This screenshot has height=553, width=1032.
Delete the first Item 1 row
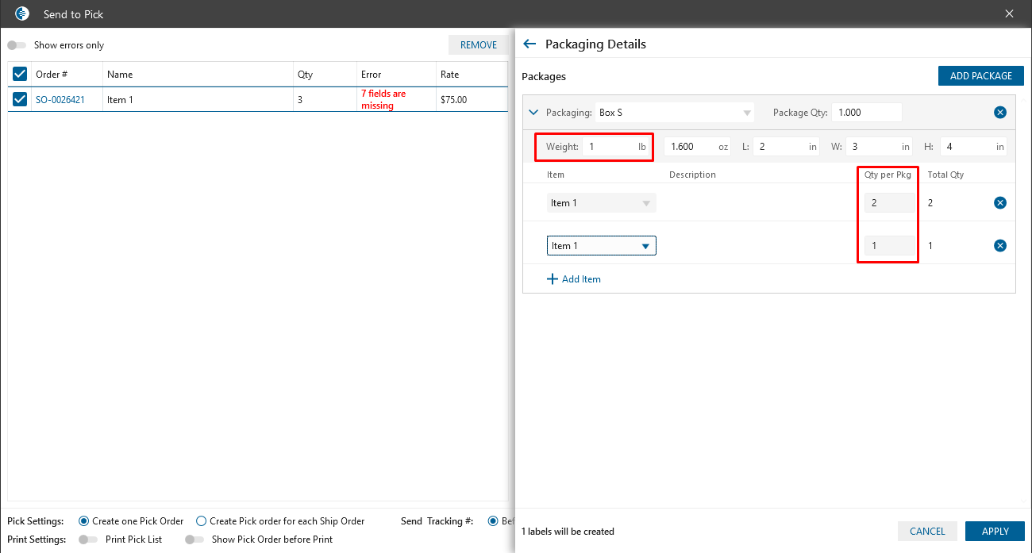(x=1000, y=203)
